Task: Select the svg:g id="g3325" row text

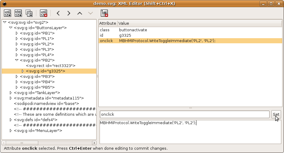Action: point(45,71)
